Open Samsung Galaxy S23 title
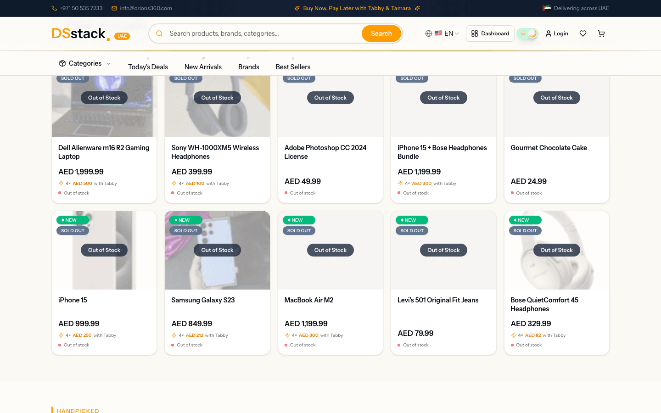Image resolution: width=661 pixels, height=413 pixels. (x=203, y=300)
